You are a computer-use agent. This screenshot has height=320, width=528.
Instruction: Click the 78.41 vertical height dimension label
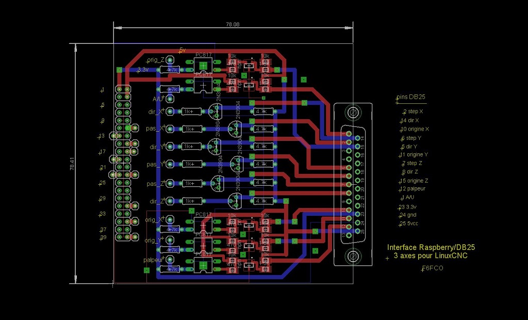pos(72,164)
